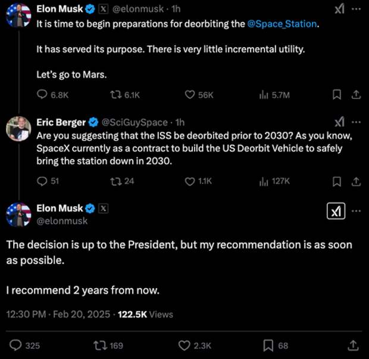Click the boxed Grok button on main tweet
This screenshot has height=359, width=369.
point(336,211)
